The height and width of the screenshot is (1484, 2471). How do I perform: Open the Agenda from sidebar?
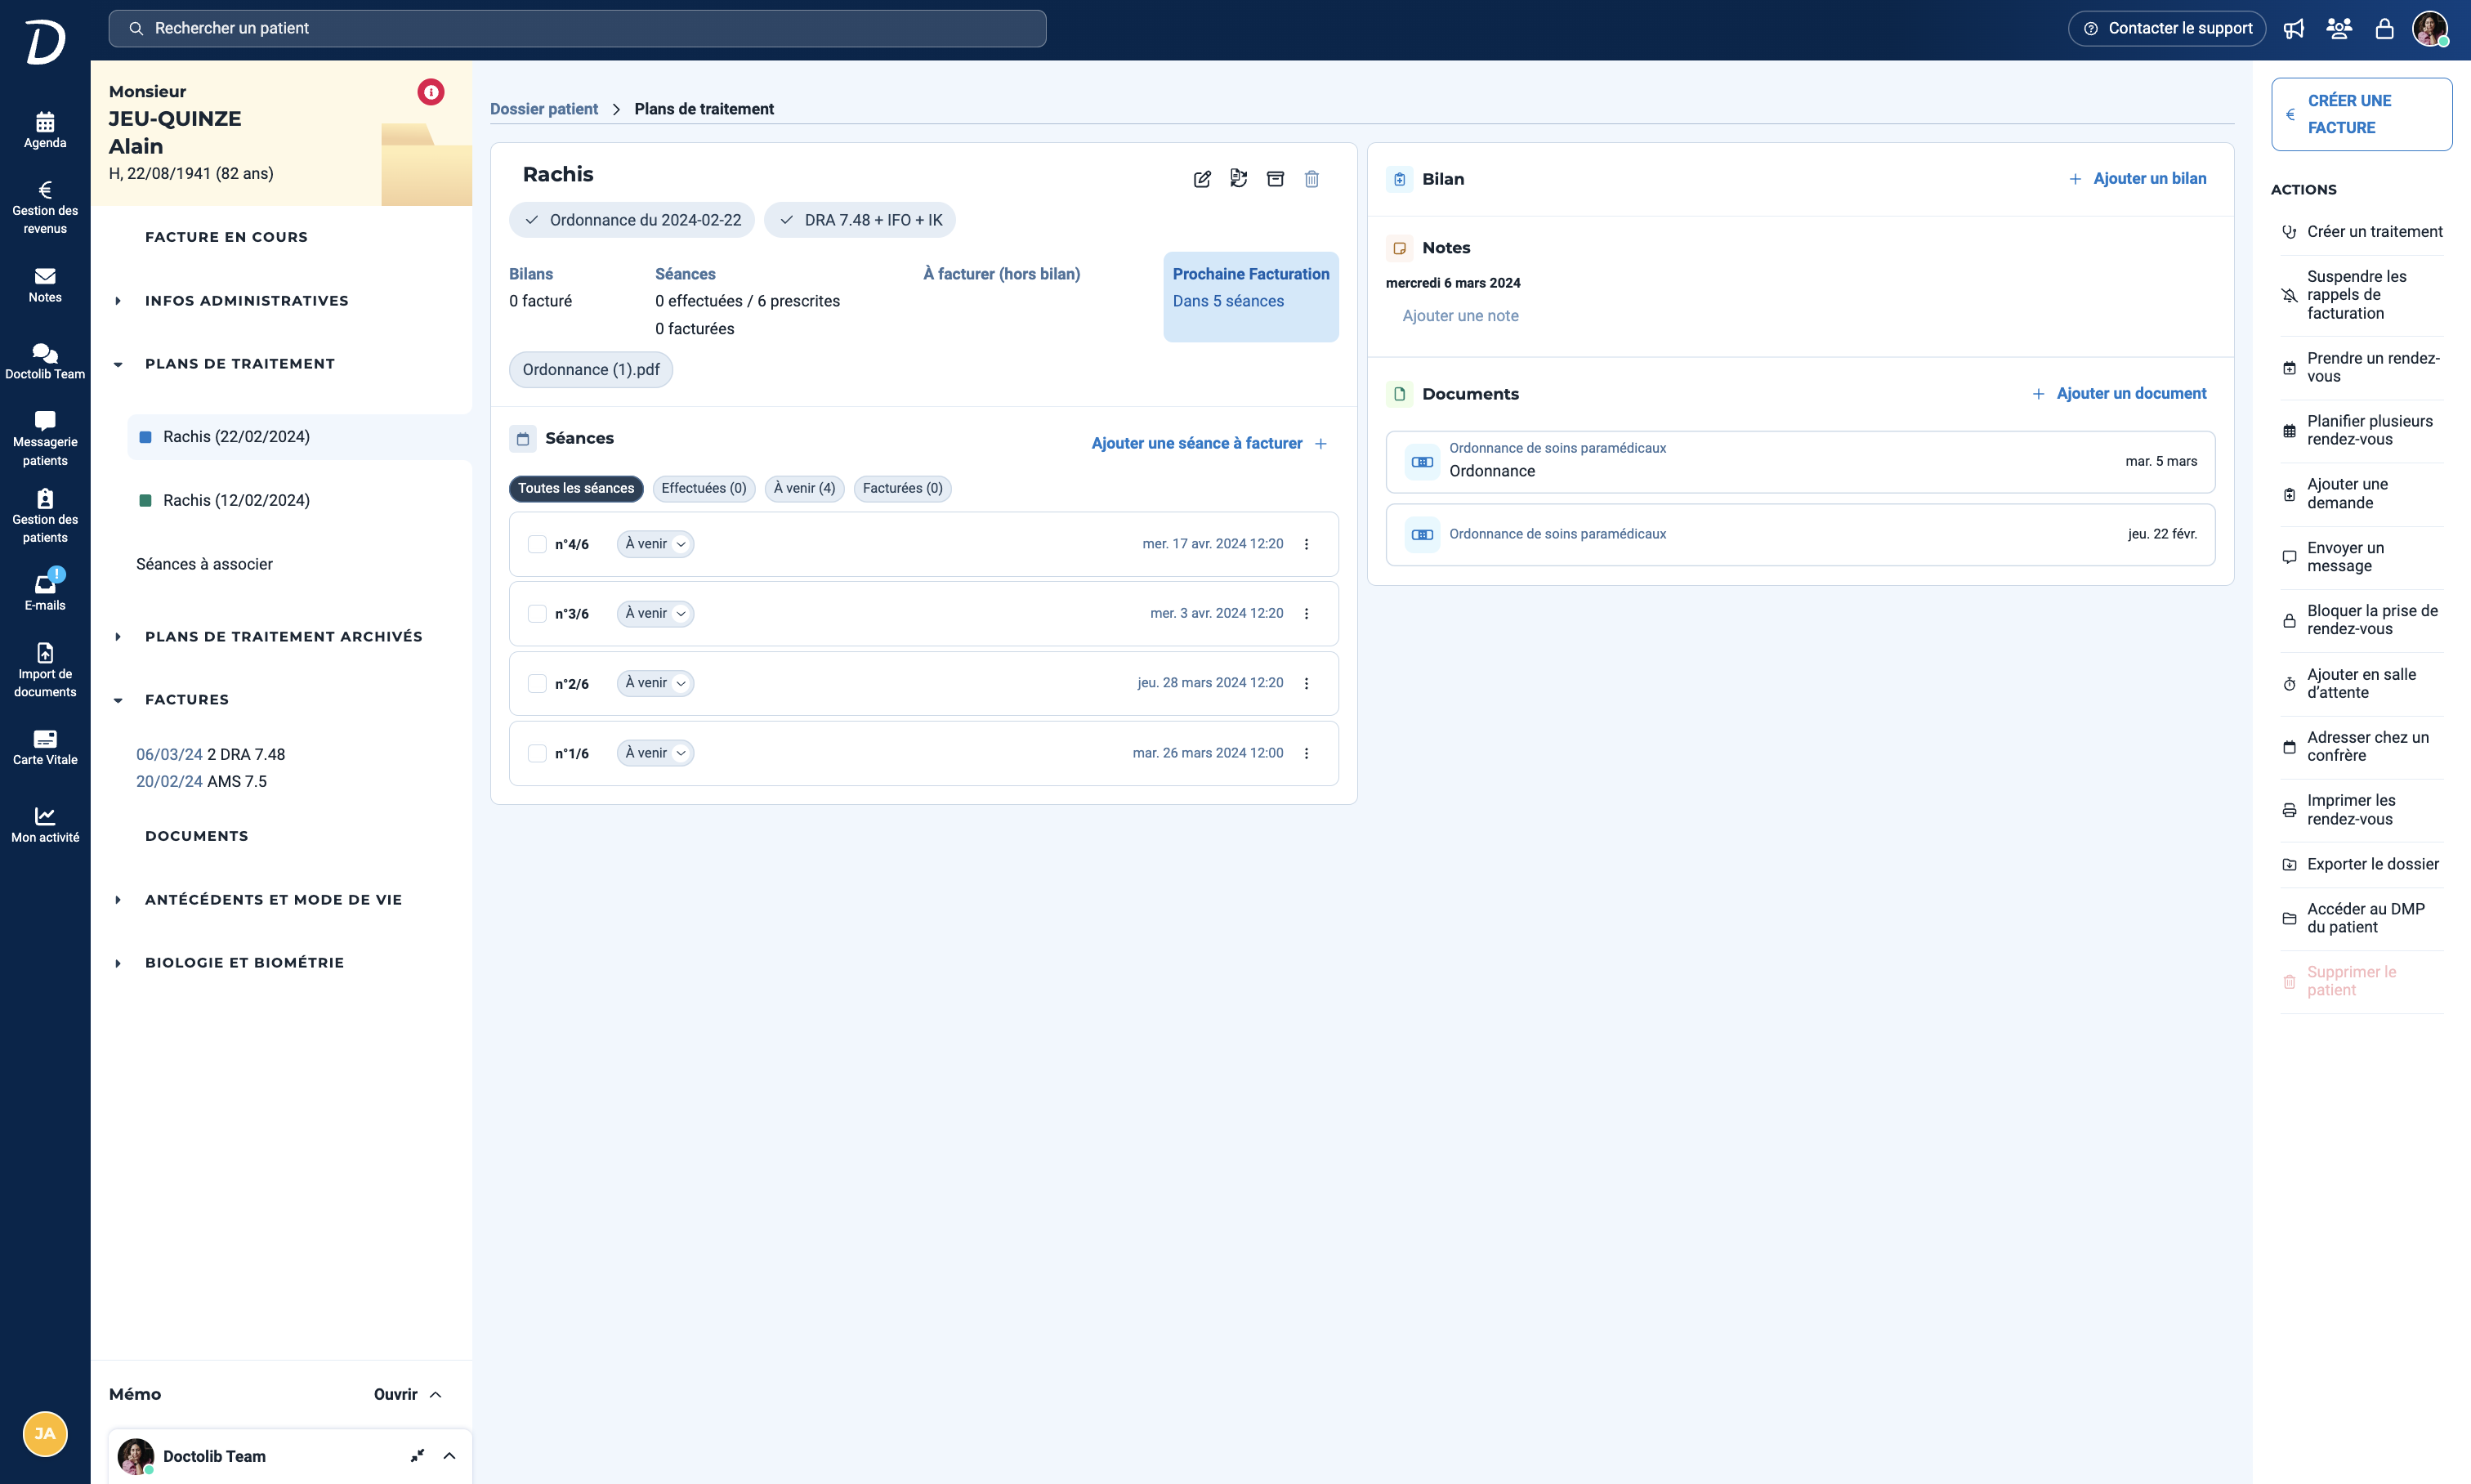click(45, 130)
